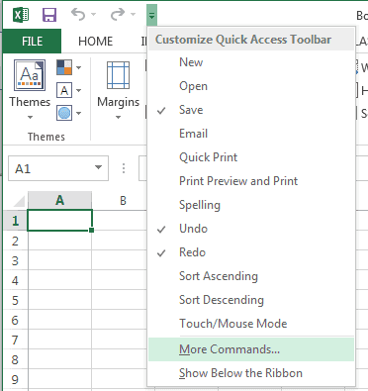Open More Commands... dialog

tap(251, 349)
